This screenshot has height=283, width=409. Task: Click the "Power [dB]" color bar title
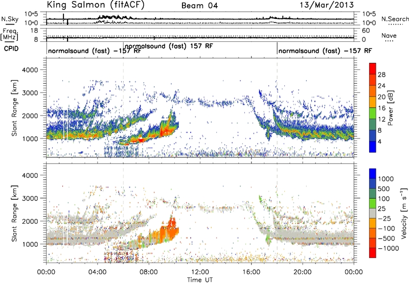[x=390, y=108]
